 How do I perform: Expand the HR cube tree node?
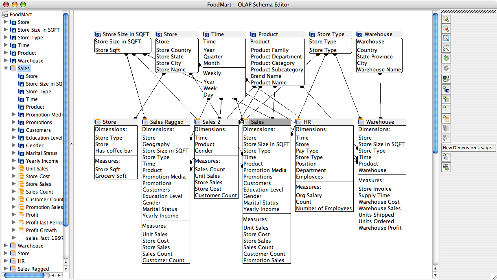tap(6, 261)
